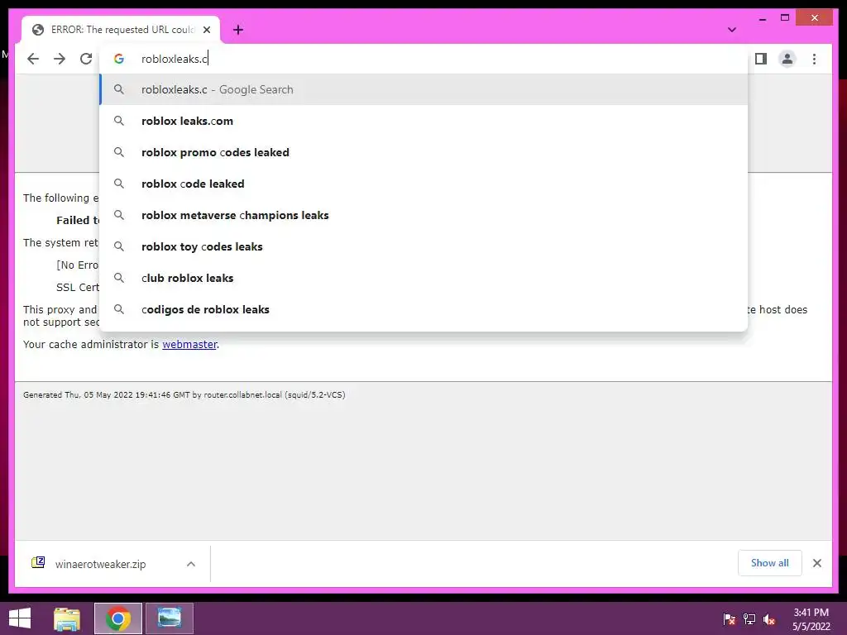The width and height of the screenshot is (847, 635).
Task: Maximize the Chrome window
Action: pyautogui.click(x=785, y=18)
